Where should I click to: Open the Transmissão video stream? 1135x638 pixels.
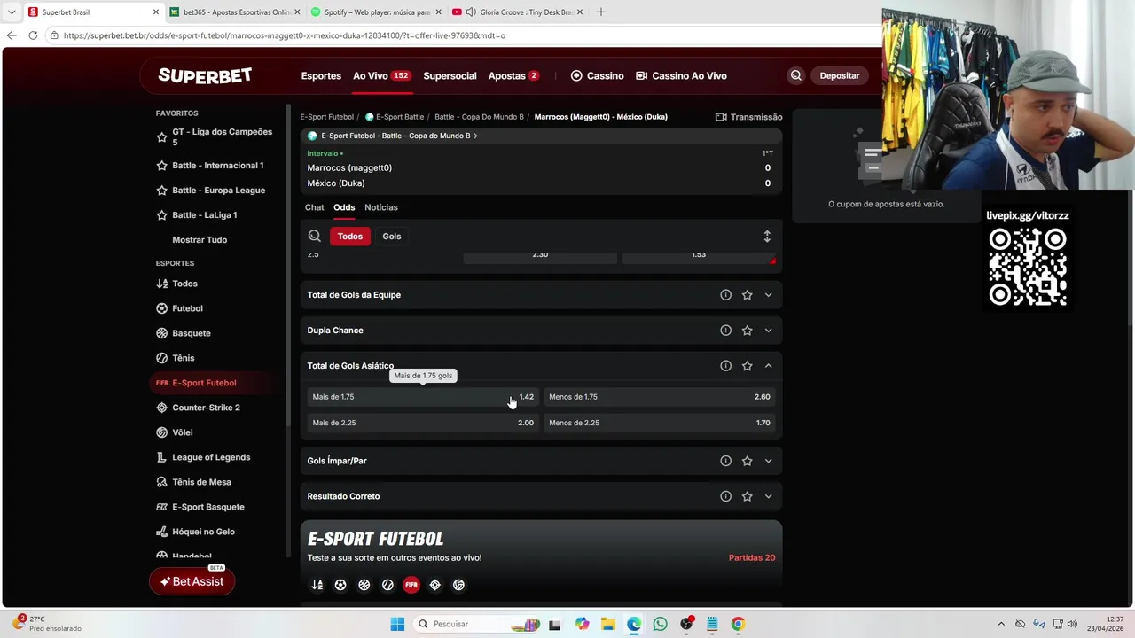tap(749, 117)
